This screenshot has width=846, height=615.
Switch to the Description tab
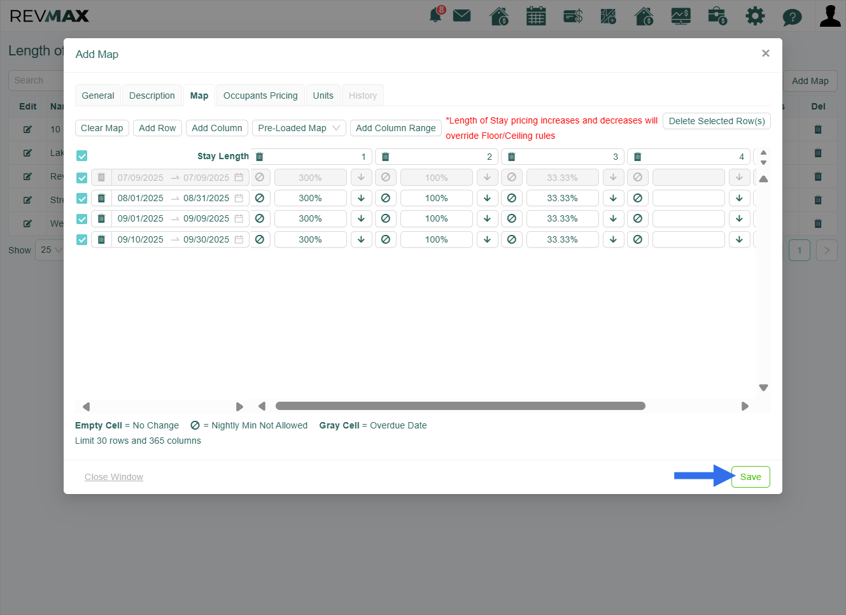152,95
